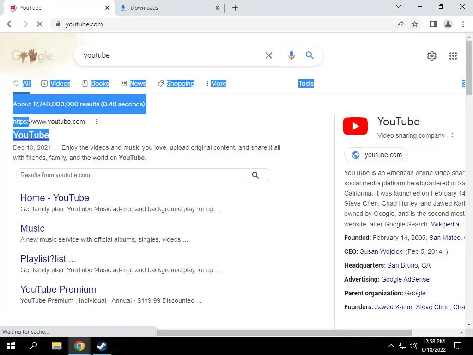Open the San Bruno, CA link
The height and width of the screenshot is (355, 473).
click(409, 265)
